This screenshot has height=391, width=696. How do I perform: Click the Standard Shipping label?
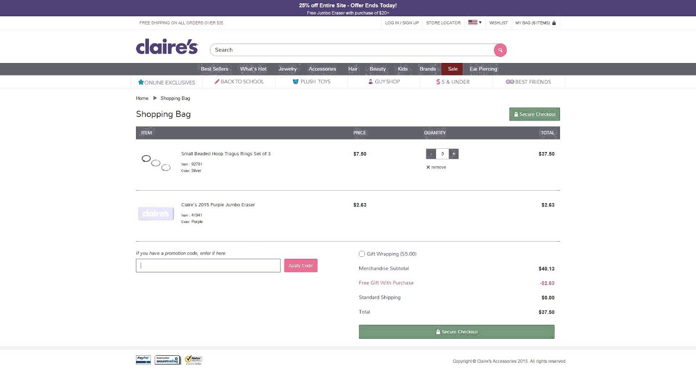click(x=380, y=298)
